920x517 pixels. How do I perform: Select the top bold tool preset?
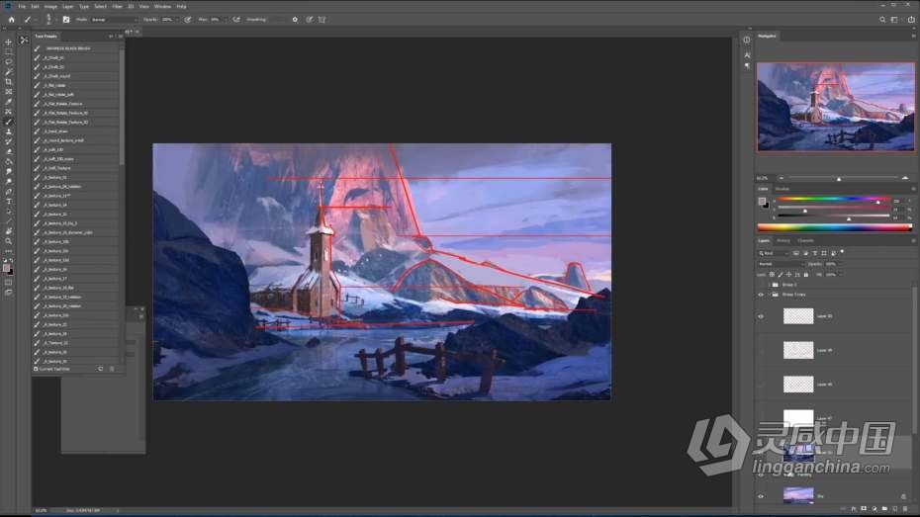tap(75, 48)
